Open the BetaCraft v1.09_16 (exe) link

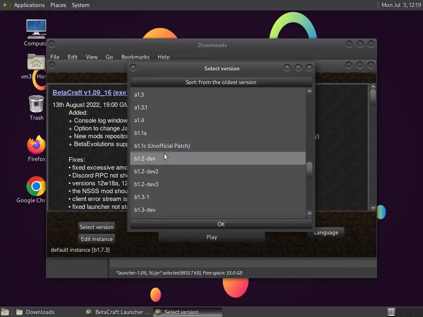click(90, 92)
